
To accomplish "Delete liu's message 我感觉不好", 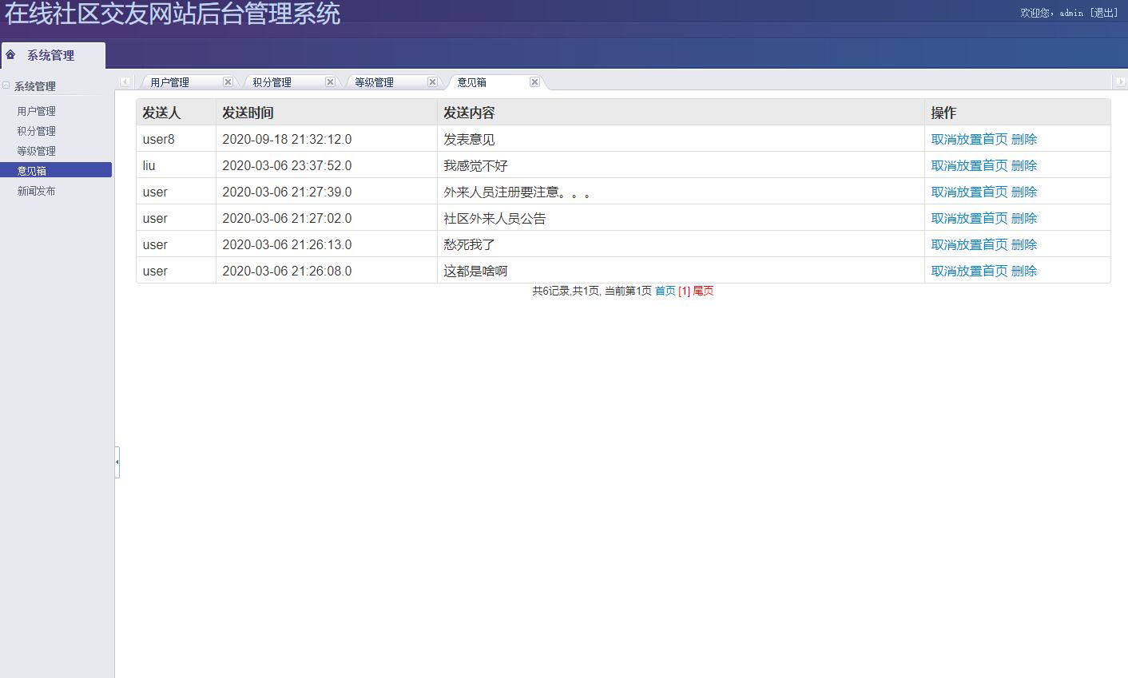I will click(1024, 165).
